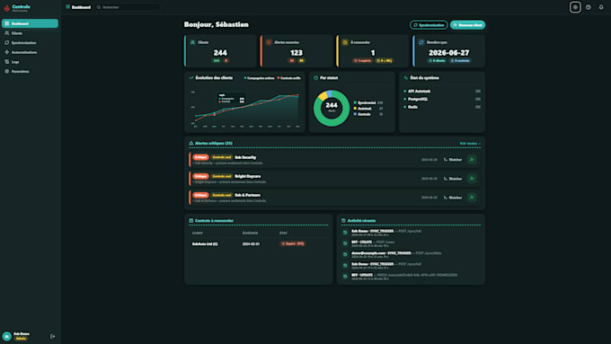Click the À renouveler card icon

coord(345,42)
